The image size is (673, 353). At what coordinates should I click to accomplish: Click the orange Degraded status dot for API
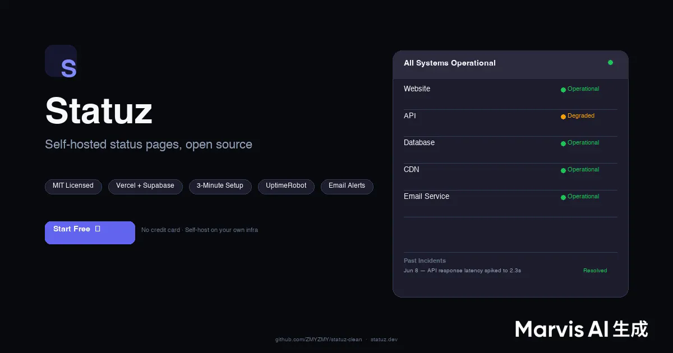point(563,117)
